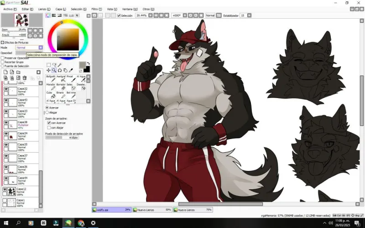
Task: Toggle Preservar Opacidad checkbox
Action: tap(3, 58)
